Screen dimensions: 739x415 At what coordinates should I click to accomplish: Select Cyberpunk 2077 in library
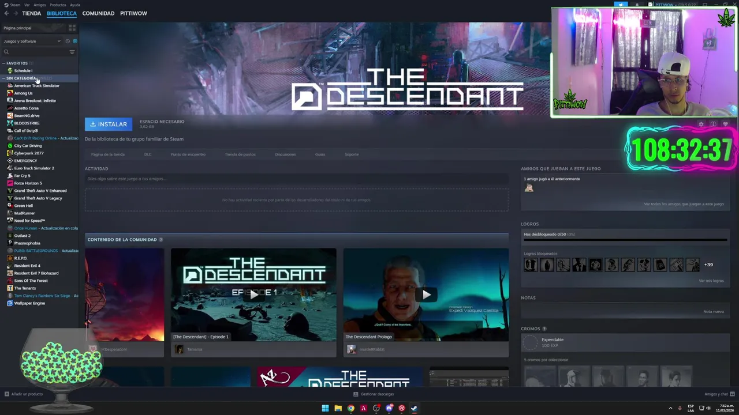(x=29, y=153)
